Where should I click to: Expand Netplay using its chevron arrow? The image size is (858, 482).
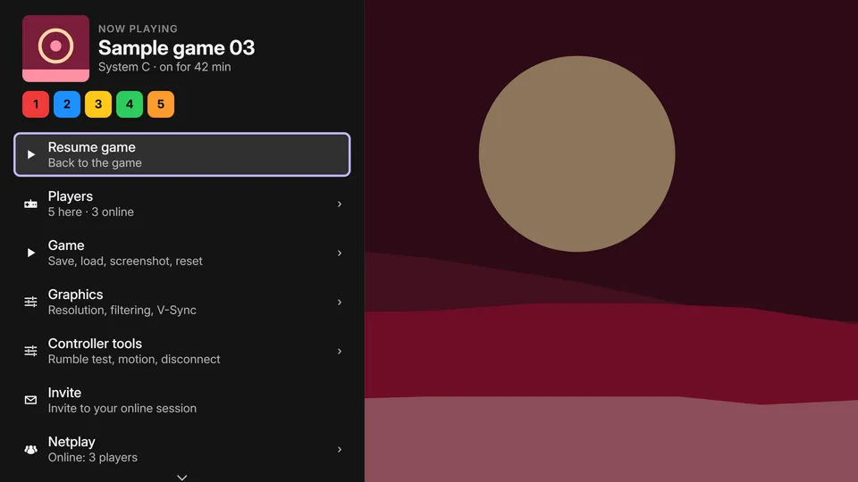click(x=340, y=449)
